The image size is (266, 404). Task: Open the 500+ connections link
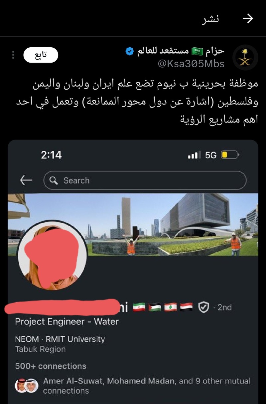click(51, 366)
